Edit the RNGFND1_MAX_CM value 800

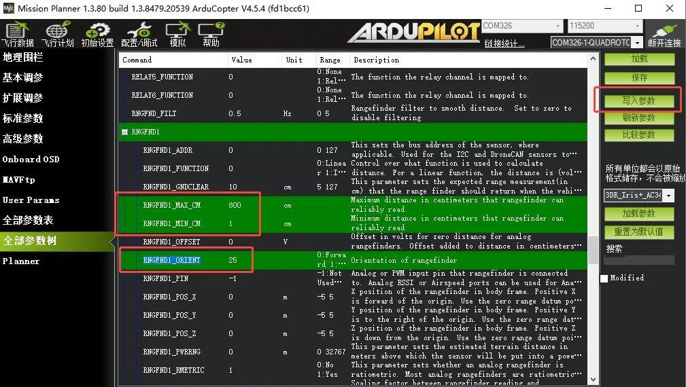235,205
